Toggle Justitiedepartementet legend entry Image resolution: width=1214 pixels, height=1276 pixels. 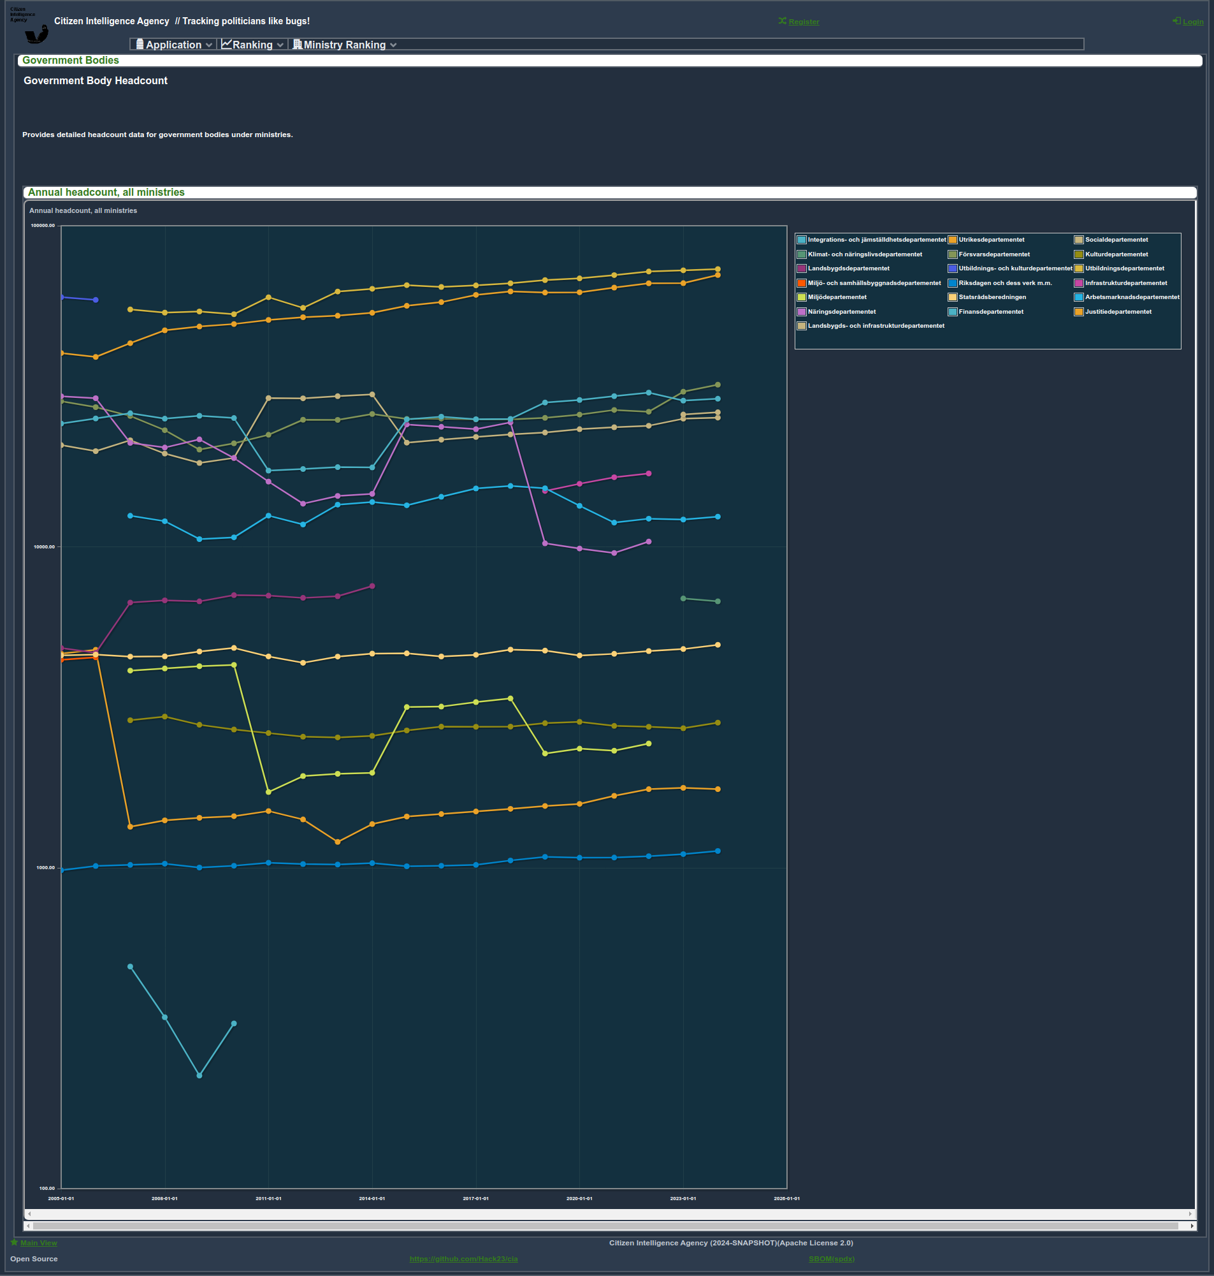pyautogui.click(x=1113, y=312)
